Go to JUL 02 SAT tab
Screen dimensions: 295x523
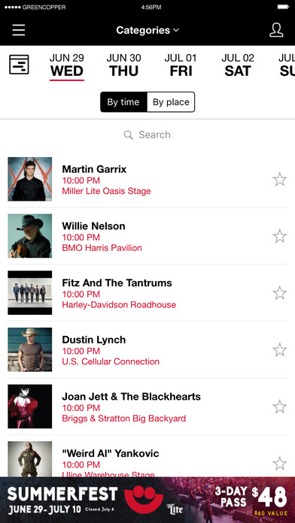[x=238, y=65]
